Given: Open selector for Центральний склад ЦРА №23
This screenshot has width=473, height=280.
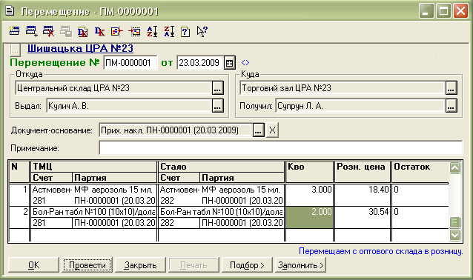Looking at the screenshot, I should pos(218,88).
